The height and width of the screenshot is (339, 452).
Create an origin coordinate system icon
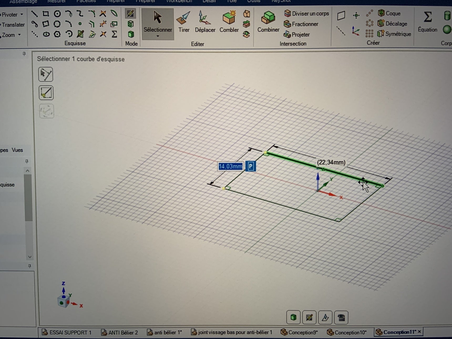[x=356, y=31]
